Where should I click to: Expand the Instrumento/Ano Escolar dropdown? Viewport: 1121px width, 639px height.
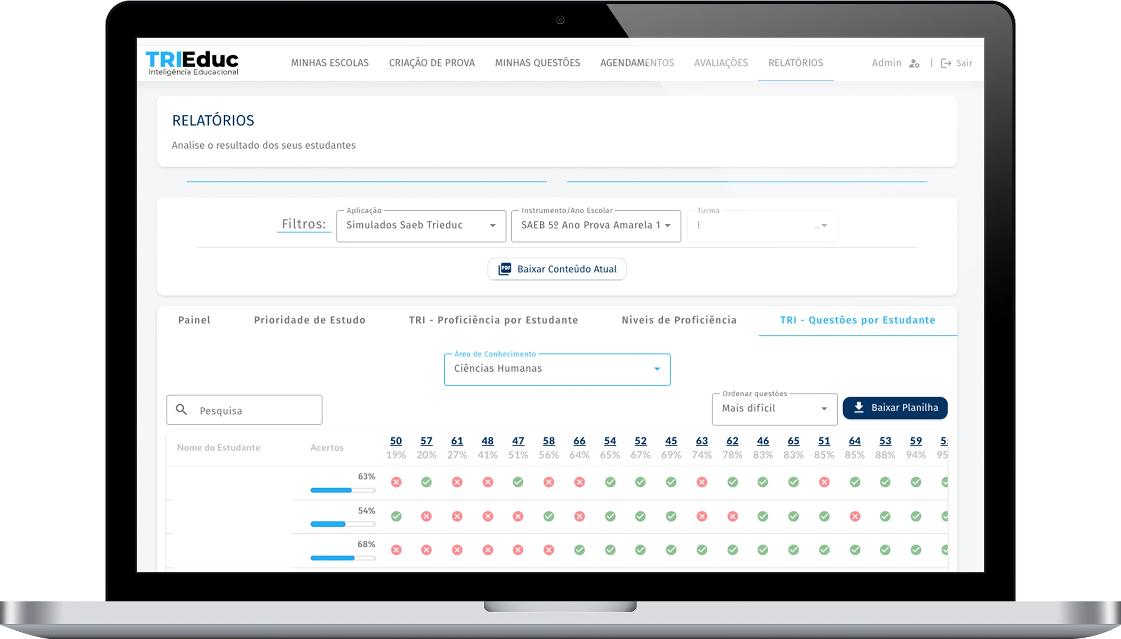596,225
